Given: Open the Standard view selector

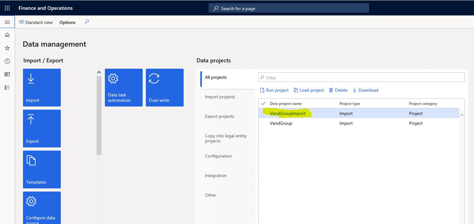Looking at the screenshot, I should [36, 22].
